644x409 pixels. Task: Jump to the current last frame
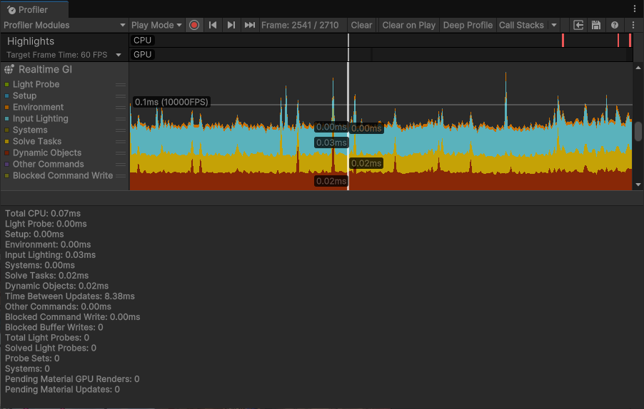tap(249, 25)
